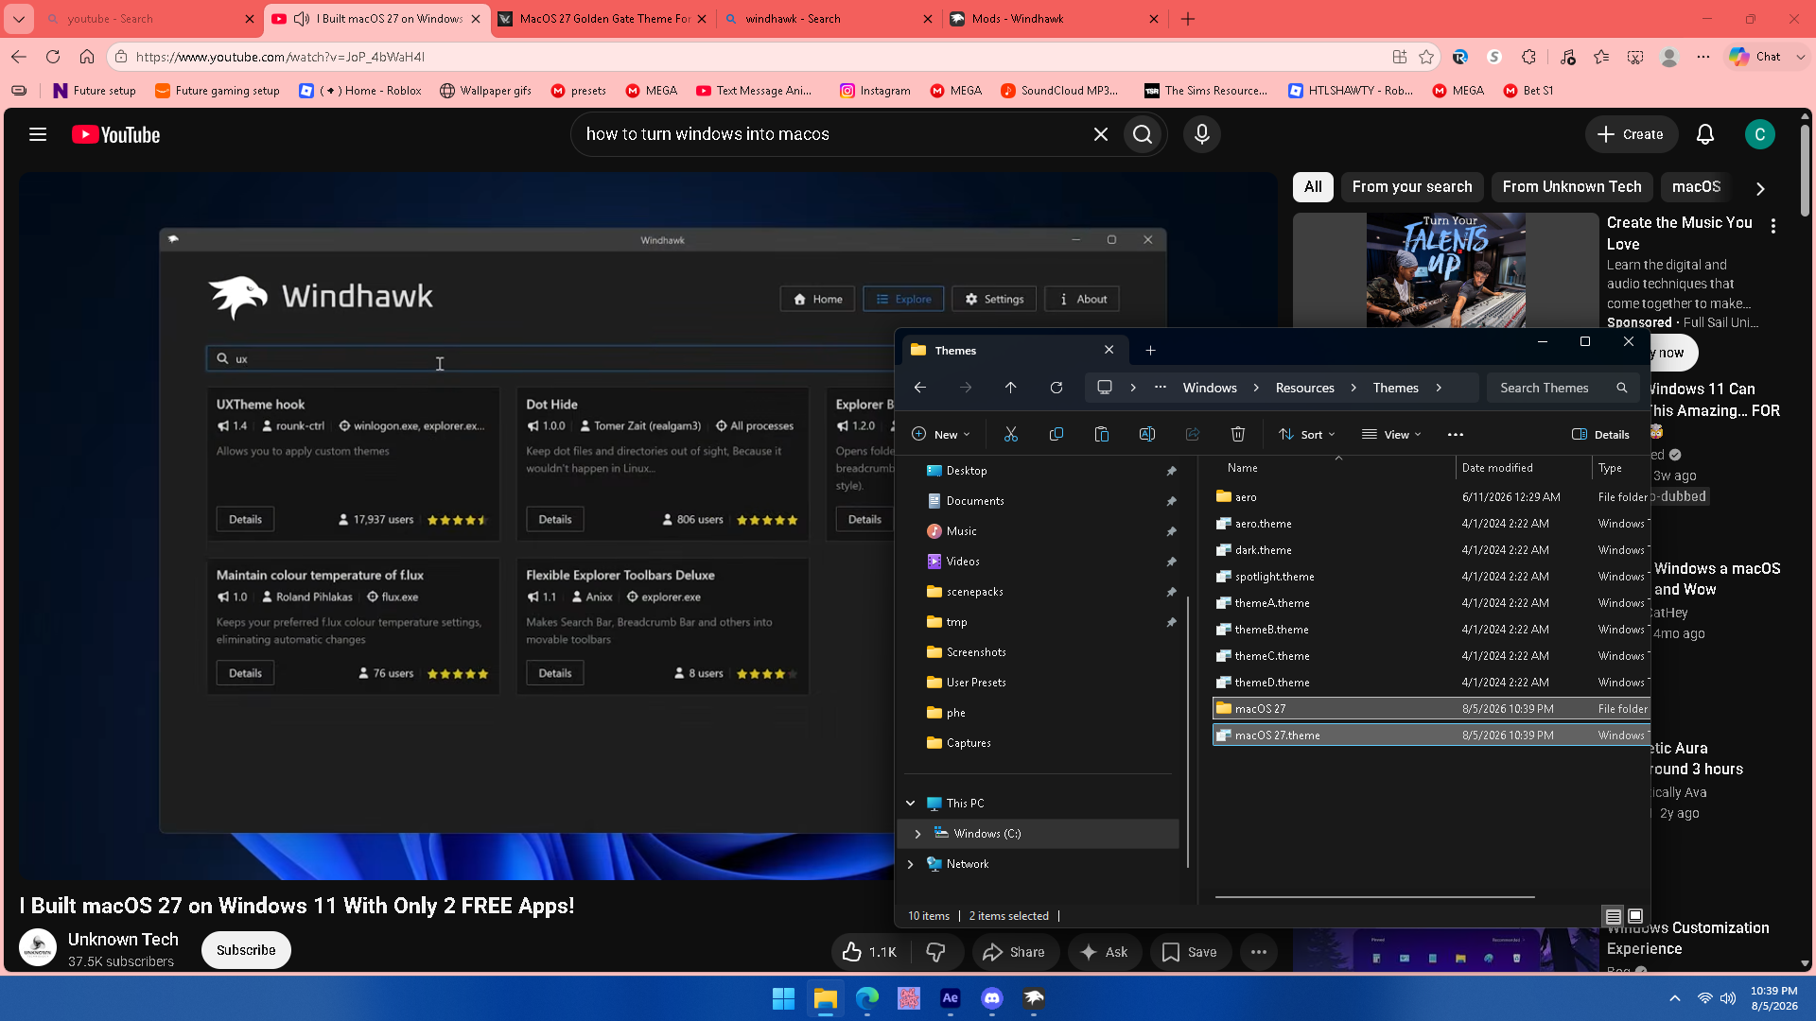Open more actions menu under the video

pos(1259,952)
